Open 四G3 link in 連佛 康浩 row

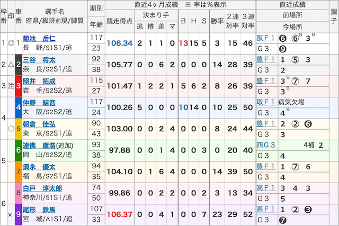click(266, 145)
